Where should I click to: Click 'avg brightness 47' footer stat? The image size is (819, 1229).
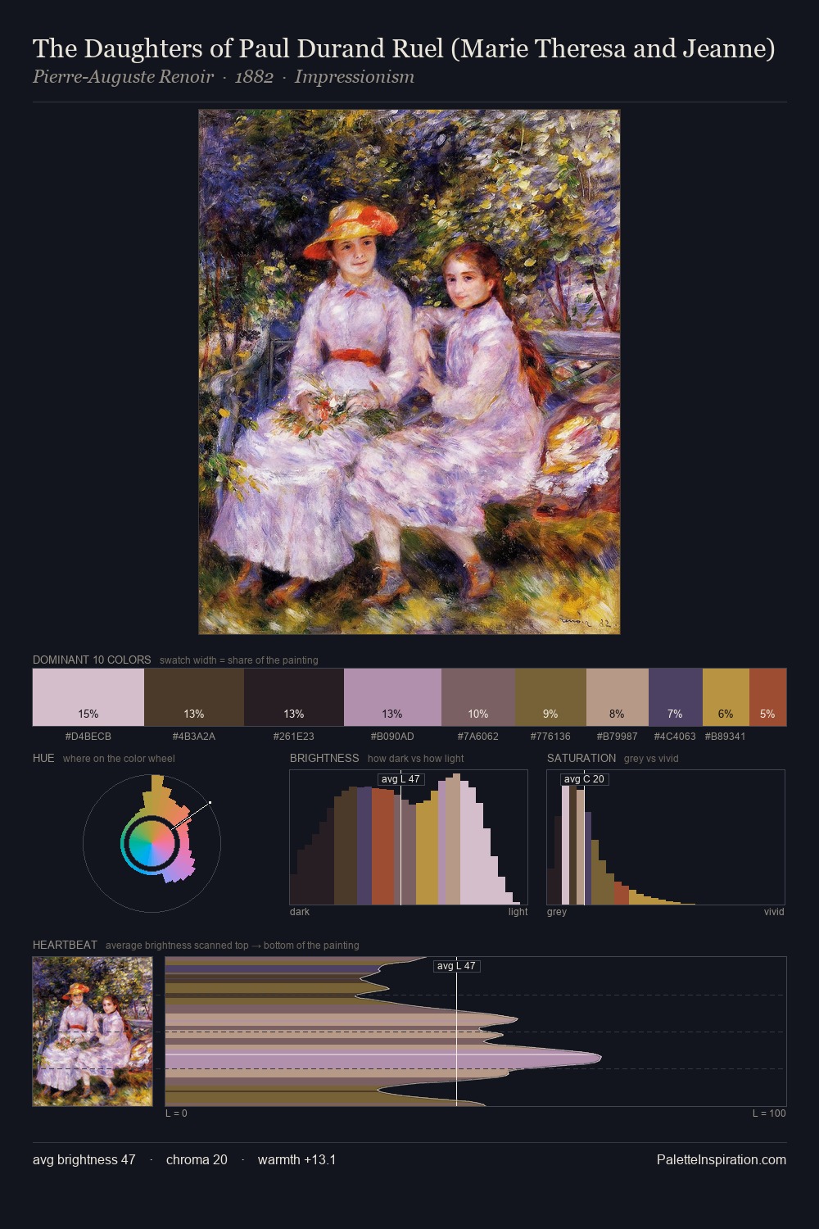[x=84, y=1159]
